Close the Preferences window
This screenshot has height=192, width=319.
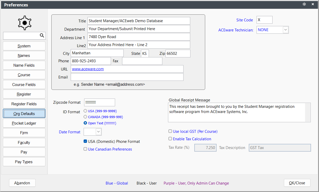tap(313, 4)
